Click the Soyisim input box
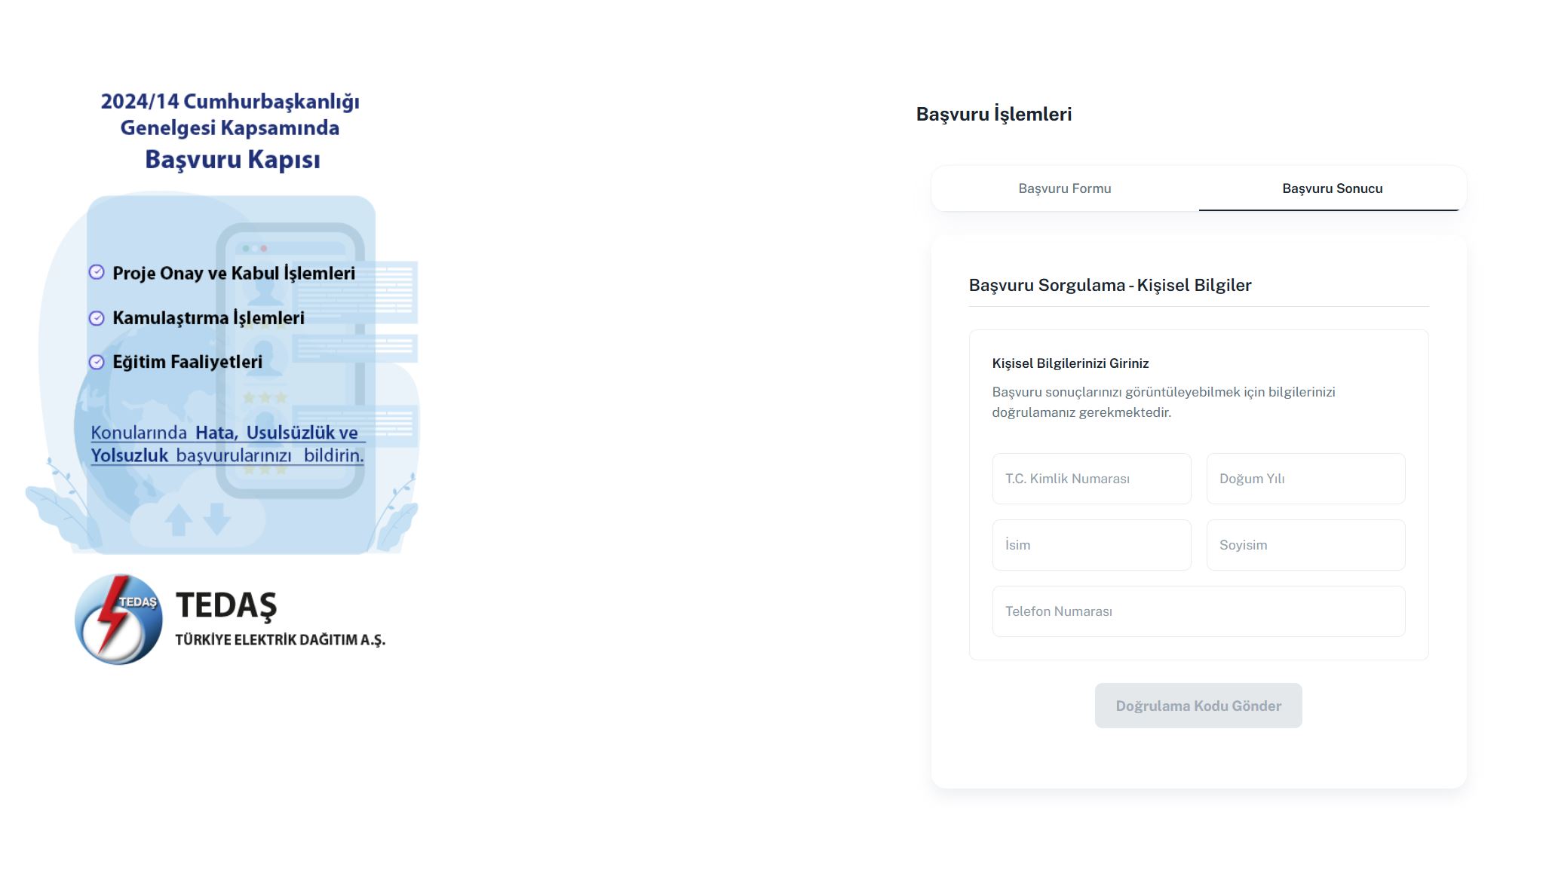This screenshot has height=885, width=1546. pyautogui.click(x=1305, y=545)
